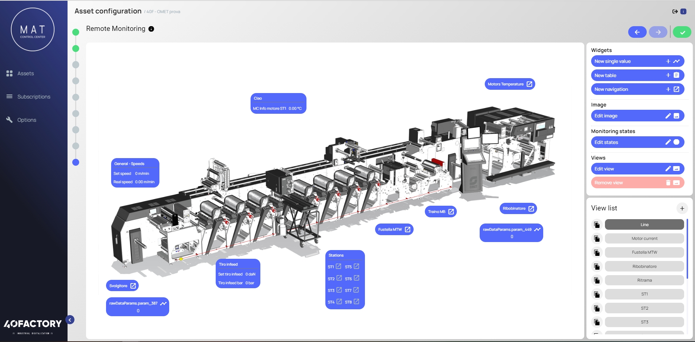This screenshot has width=695, height=342.
Task: Click the last blue wizard step dot
Action: coord(76,162)
